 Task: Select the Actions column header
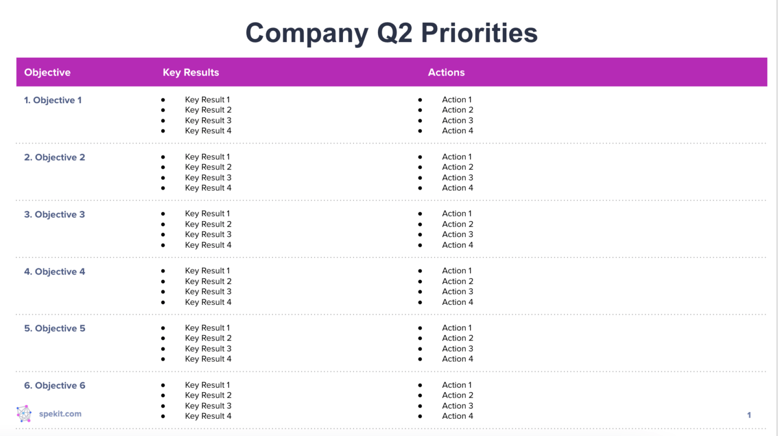click(x=446, y=72)
